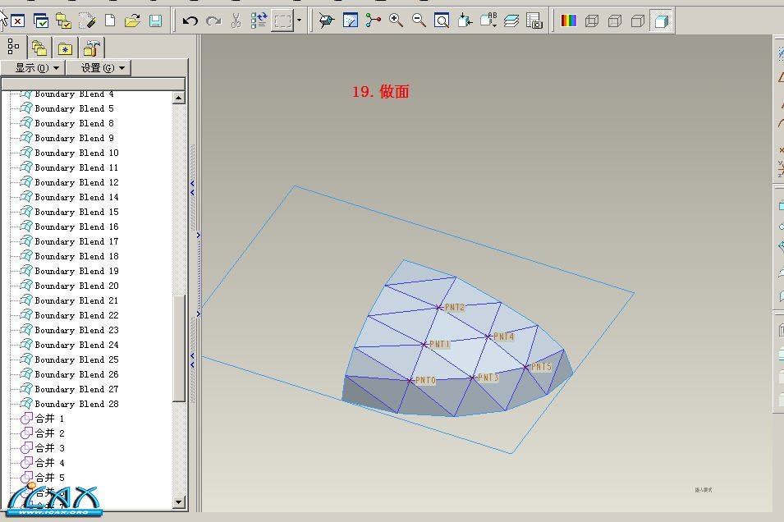Viewport: 784px width, 522px height.
Task: Enable Shading display mode cube
Action: pos(661,21)
